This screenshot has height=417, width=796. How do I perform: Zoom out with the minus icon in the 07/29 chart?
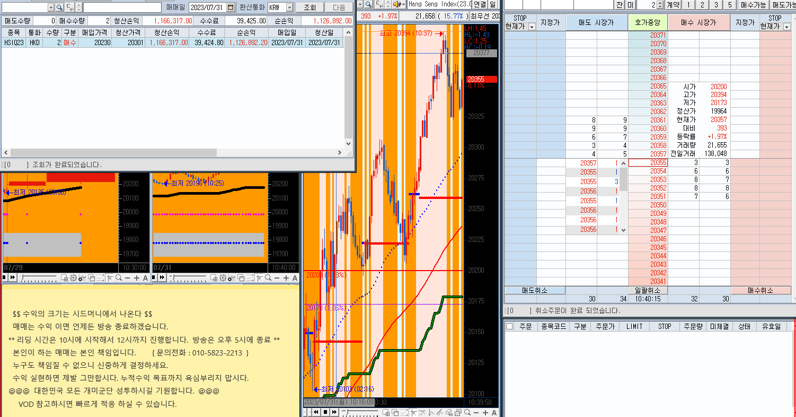(127, 277)
